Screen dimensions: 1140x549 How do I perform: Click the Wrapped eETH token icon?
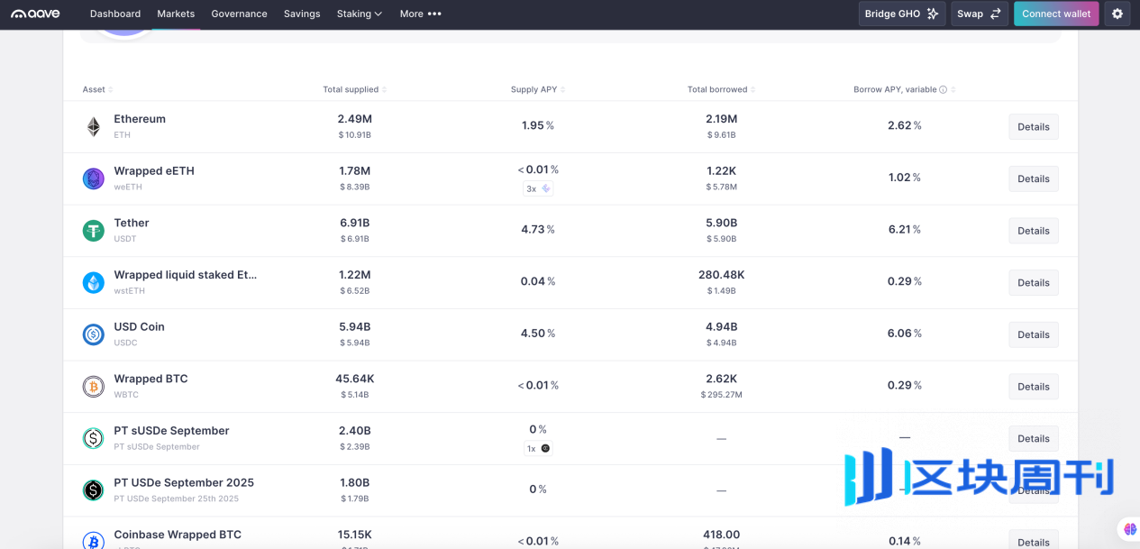(x=94, y=178)
